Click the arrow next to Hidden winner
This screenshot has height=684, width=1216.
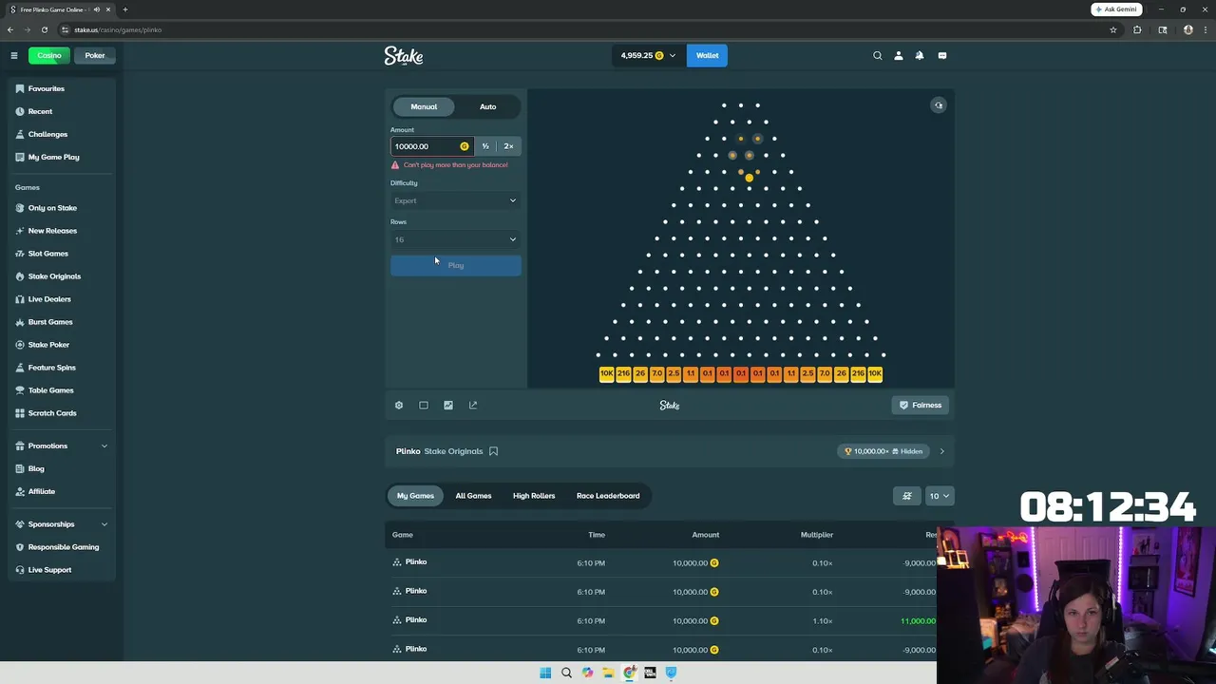click(941, 451)
